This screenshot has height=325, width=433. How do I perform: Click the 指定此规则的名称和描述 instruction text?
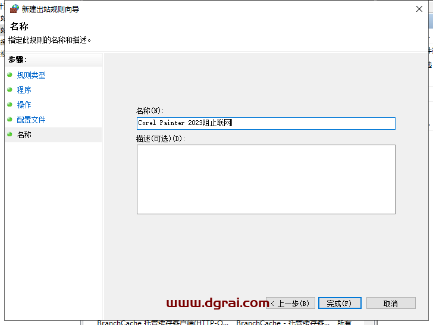coord(50,40)
